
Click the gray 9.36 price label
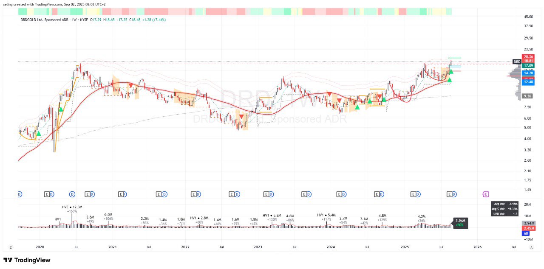click(528, 96)
